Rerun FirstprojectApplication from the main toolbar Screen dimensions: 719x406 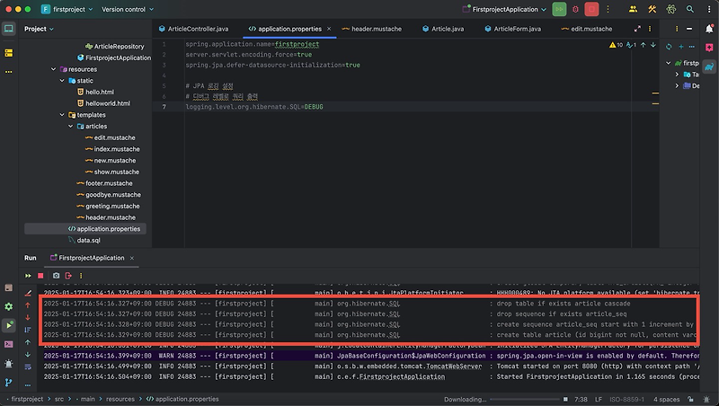[559, 9]
